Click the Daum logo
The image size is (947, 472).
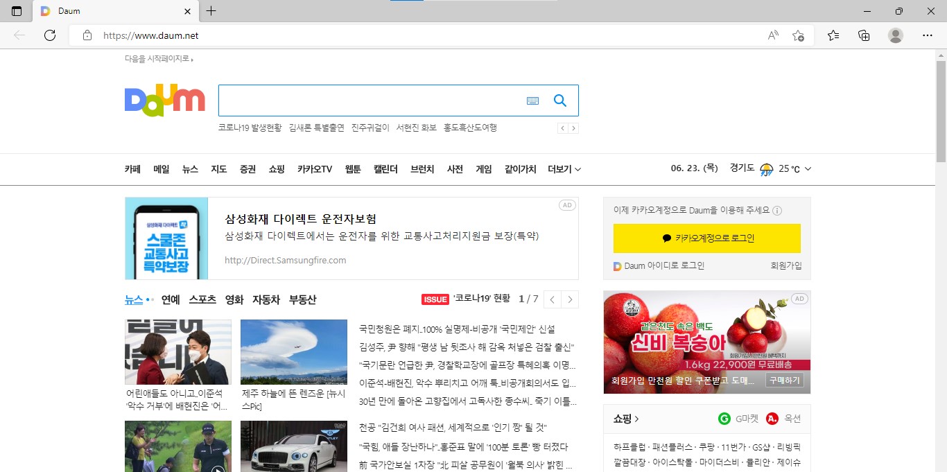pos(165,100)
